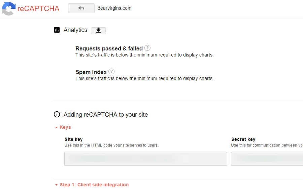Click Adding reCAPTCHA to your site heading

point(106,115)
